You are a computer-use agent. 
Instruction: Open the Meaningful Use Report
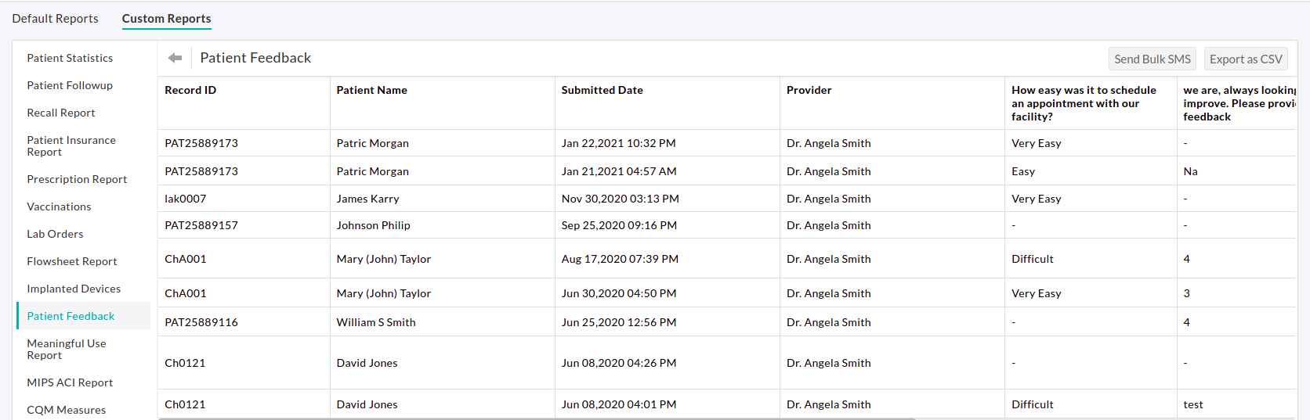click(x=67, y=349)
